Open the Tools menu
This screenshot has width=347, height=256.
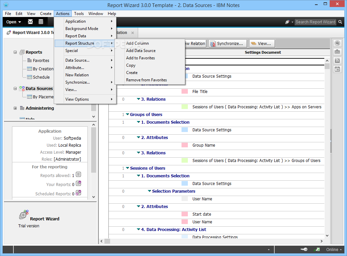tap(79, 13)
